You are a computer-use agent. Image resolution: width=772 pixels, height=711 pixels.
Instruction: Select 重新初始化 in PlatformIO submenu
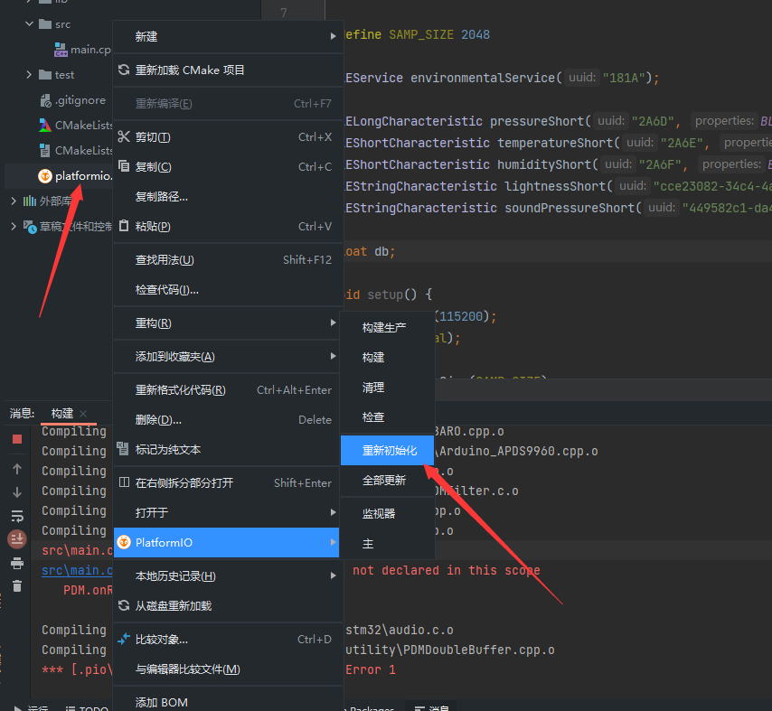(388, 450)
